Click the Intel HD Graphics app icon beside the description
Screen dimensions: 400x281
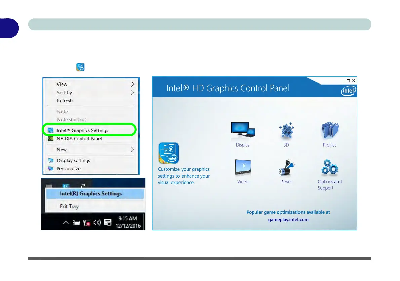click(x=169, y=153)
